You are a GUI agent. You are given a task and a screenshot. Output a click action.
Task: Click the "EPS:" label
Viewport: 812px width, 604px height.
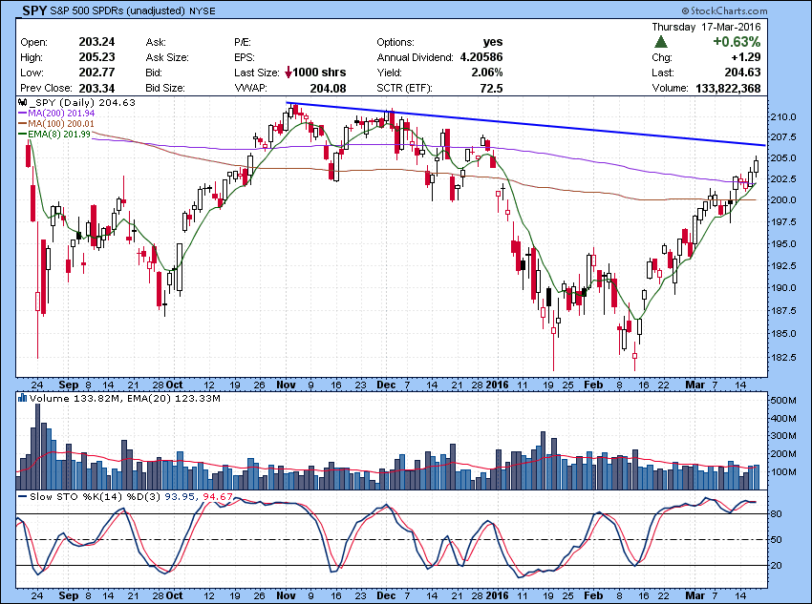point(245,57)
